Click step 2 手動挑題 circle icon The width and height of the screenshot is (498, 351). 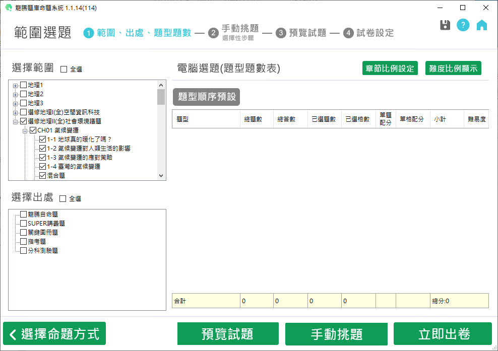coord(213,33)
